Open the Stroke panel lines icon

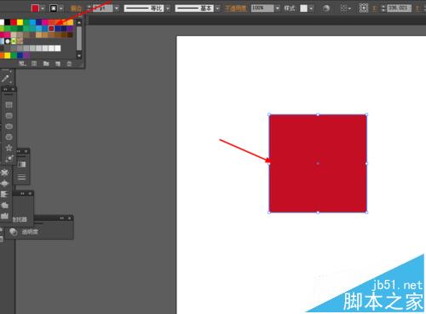[21, 177]
